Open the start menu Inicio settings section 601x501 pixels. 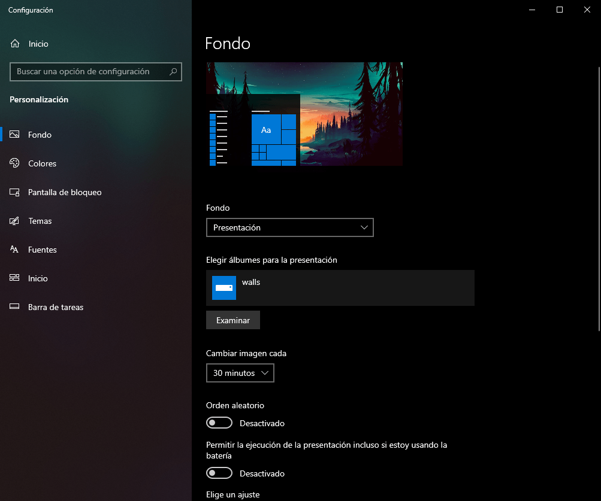point(38,278)
